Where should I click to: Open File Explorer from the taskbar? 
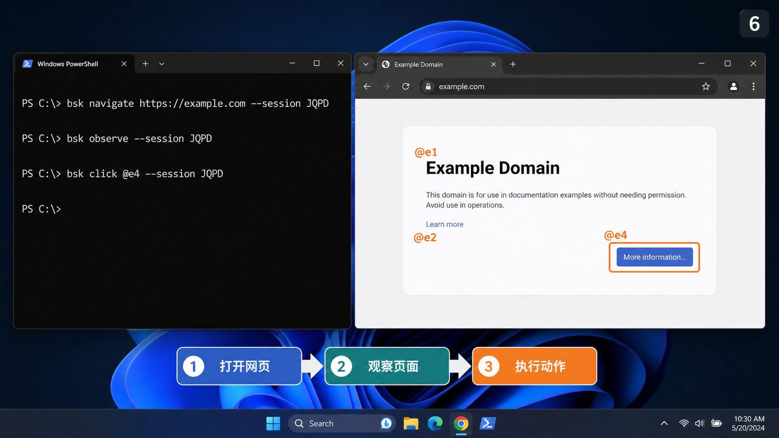click(x=411, y=424)
